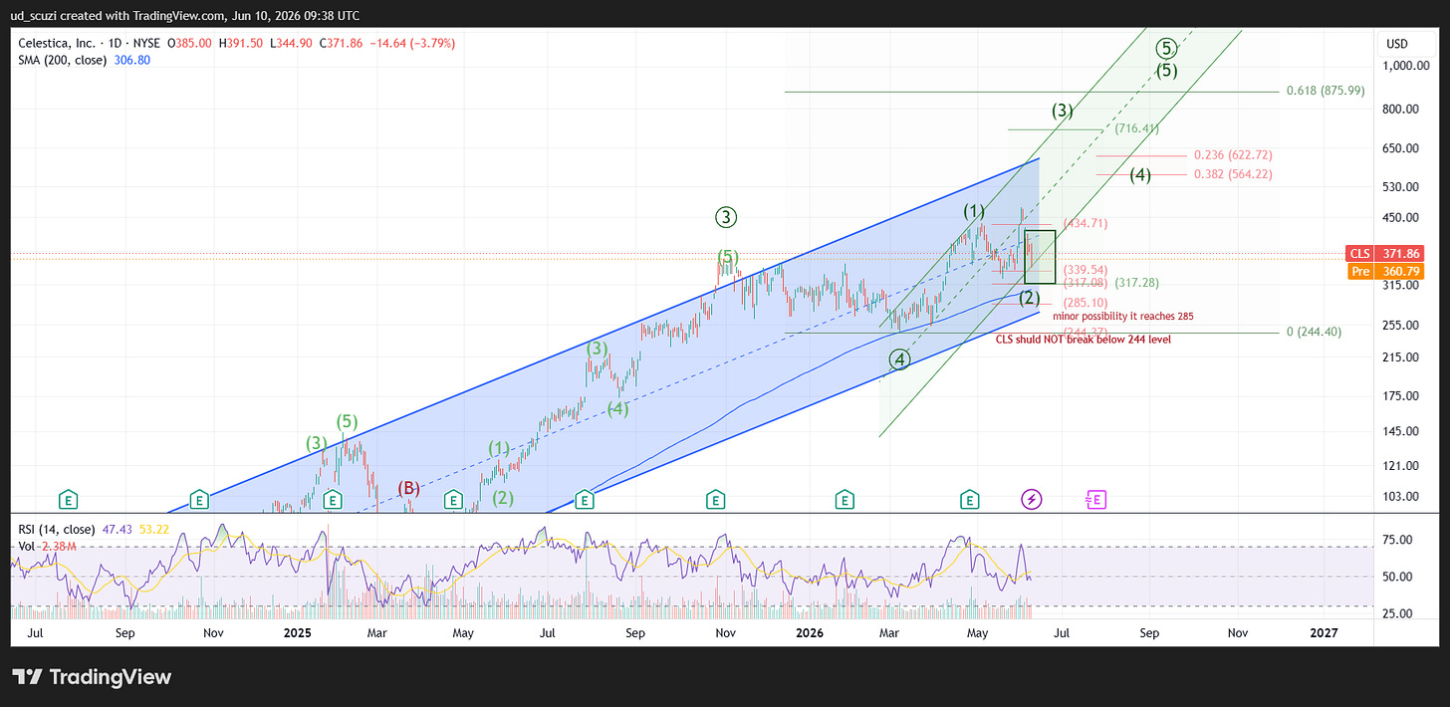1450x707 pixels.
Task: Click the 800.00 price axis label
Action: [1402, 109]
